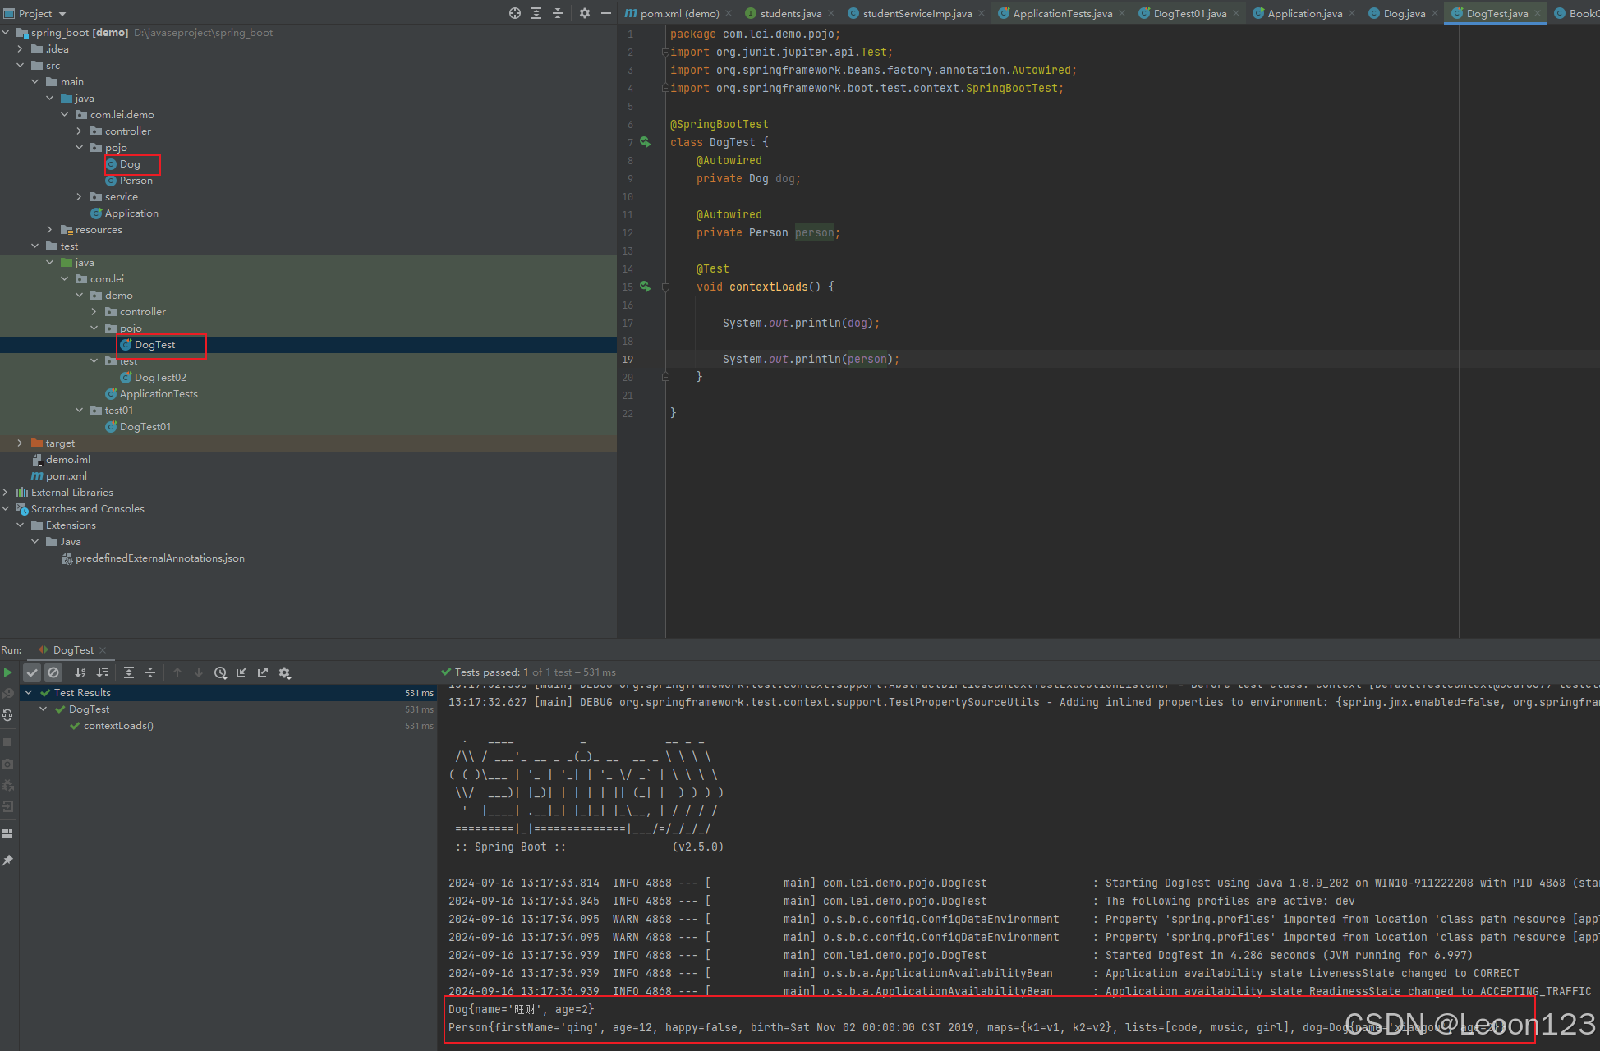Viewport: 1600px width, 1051px height.
Task: Switch to the pom.xml (demo) tab
Action: click(678, 13)
